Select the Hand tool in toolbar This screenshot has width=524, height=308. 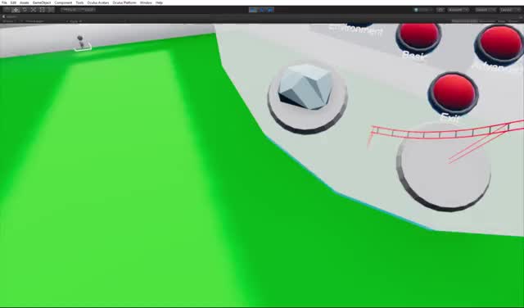[x=7, y=10]
